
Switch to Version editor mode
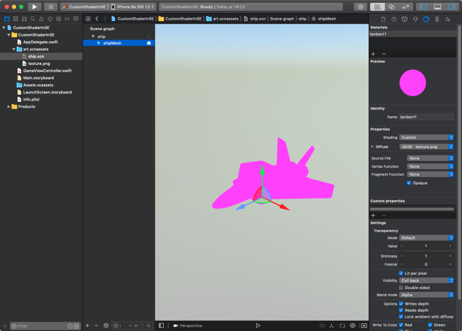point(406,7)
